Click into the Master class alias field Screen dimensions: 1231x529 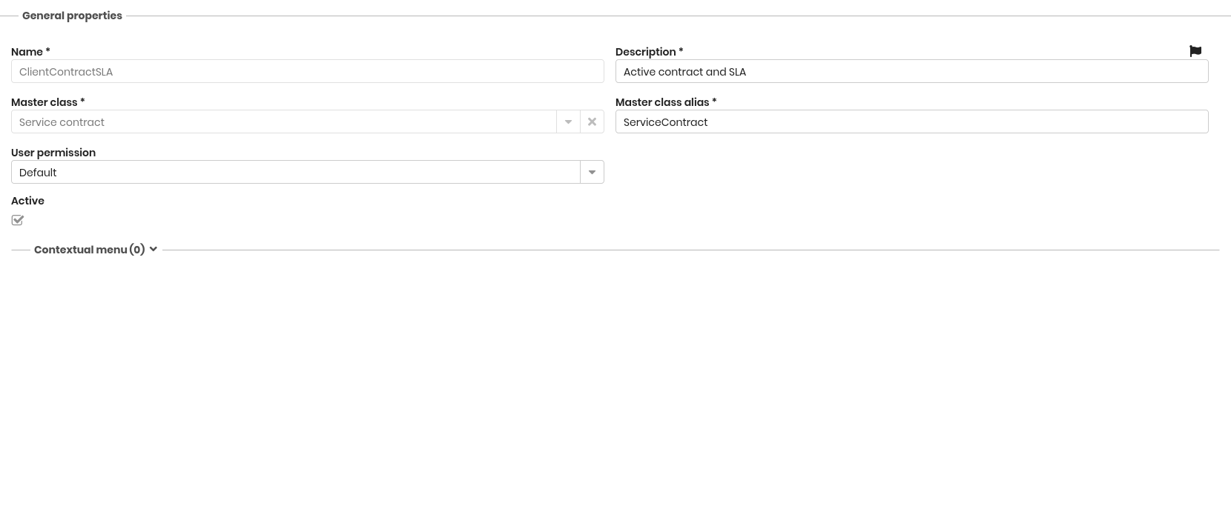(x=911, y=122)
